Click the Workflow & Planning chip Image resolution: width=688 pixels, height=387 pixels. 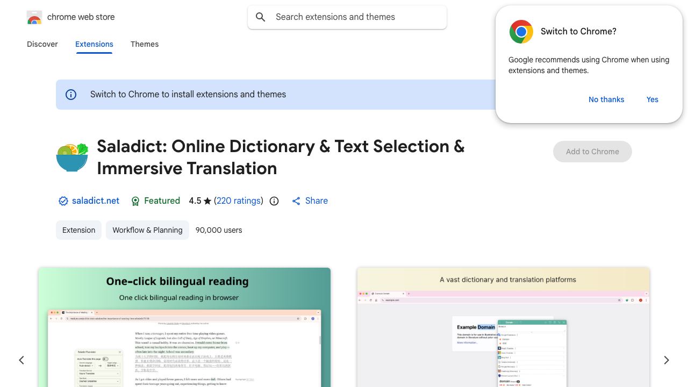[147, 230]
